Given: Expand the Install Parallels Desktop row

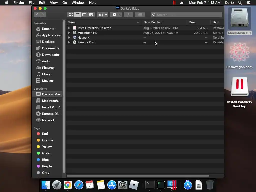Looking at the screenshot, I should 69,28.
